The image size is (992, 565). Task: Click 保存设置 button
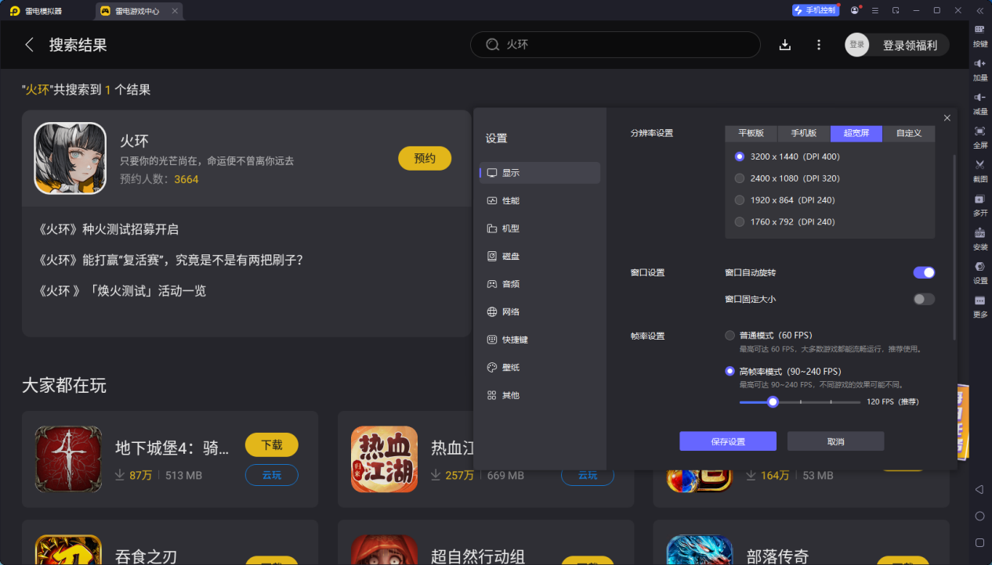tap(728, 441)
